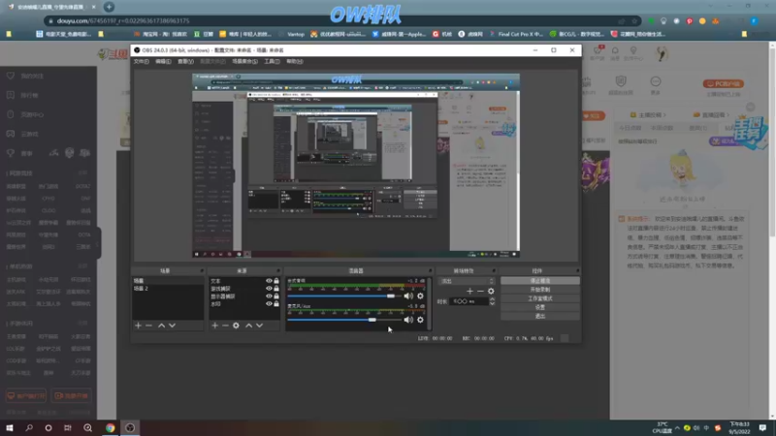Toggle lock on the display capture source
The height and width of the screenshot is (436, 776).
276,296
